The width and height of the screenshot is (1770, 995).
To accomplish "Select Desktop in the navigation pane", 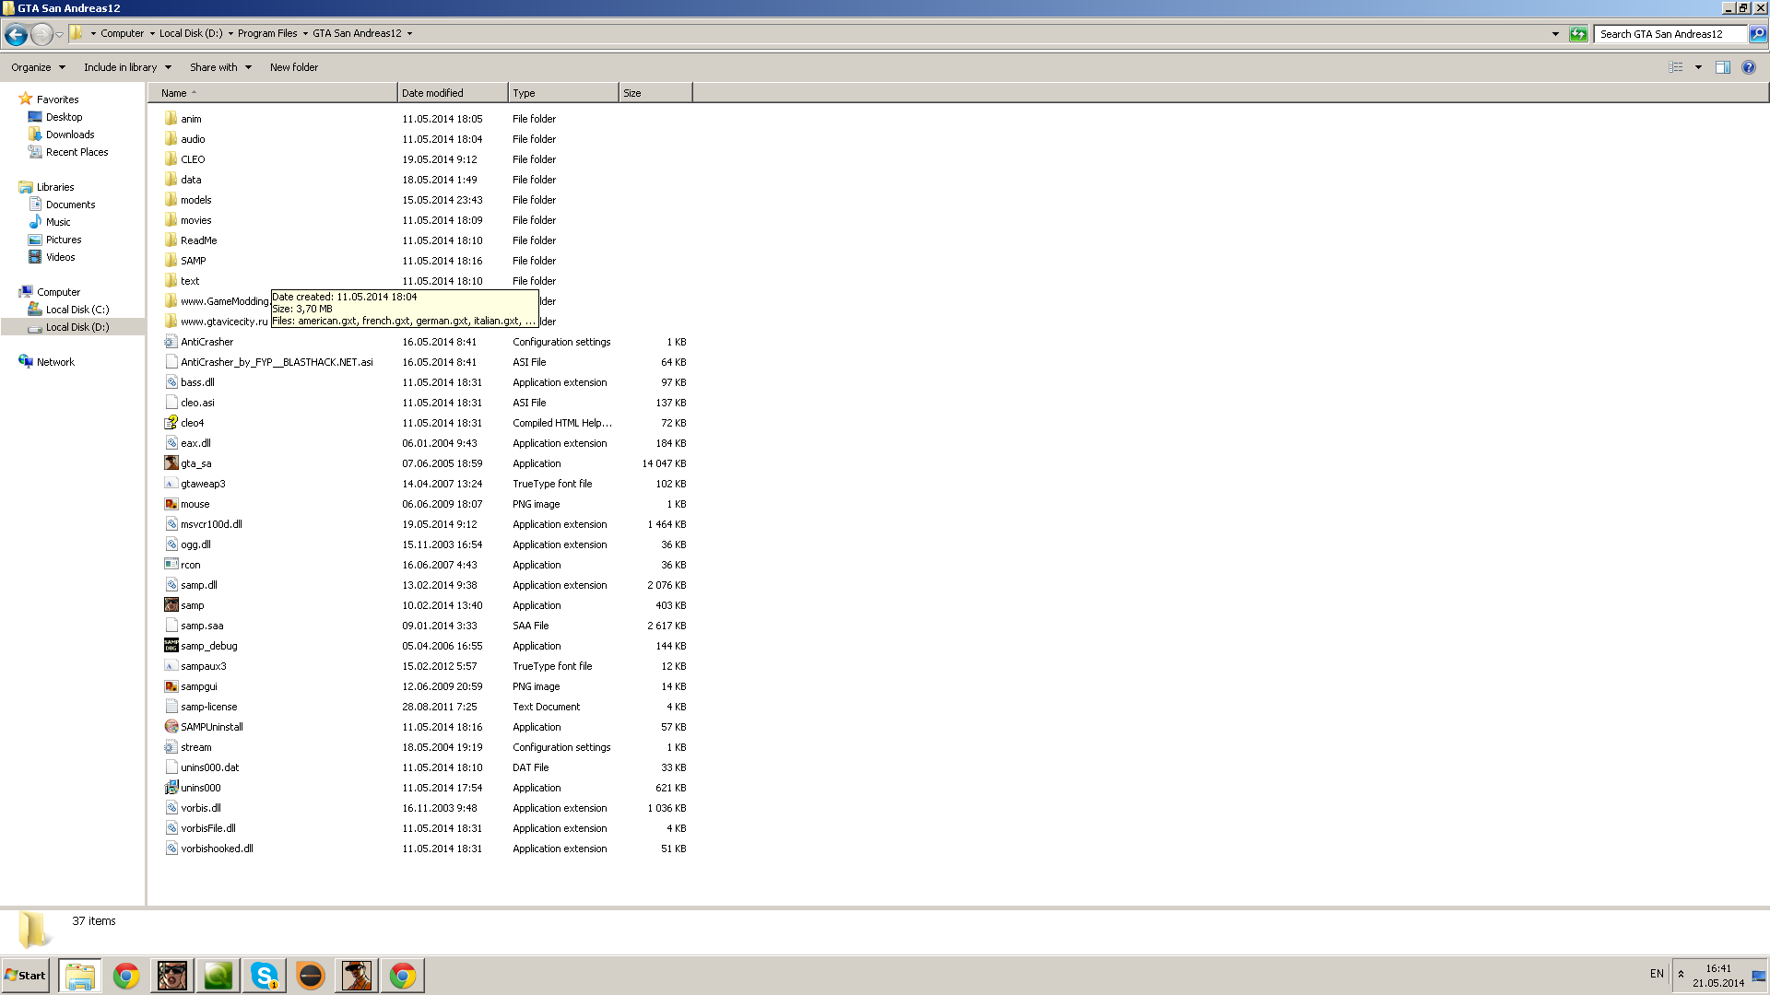I will coord(64,117).
